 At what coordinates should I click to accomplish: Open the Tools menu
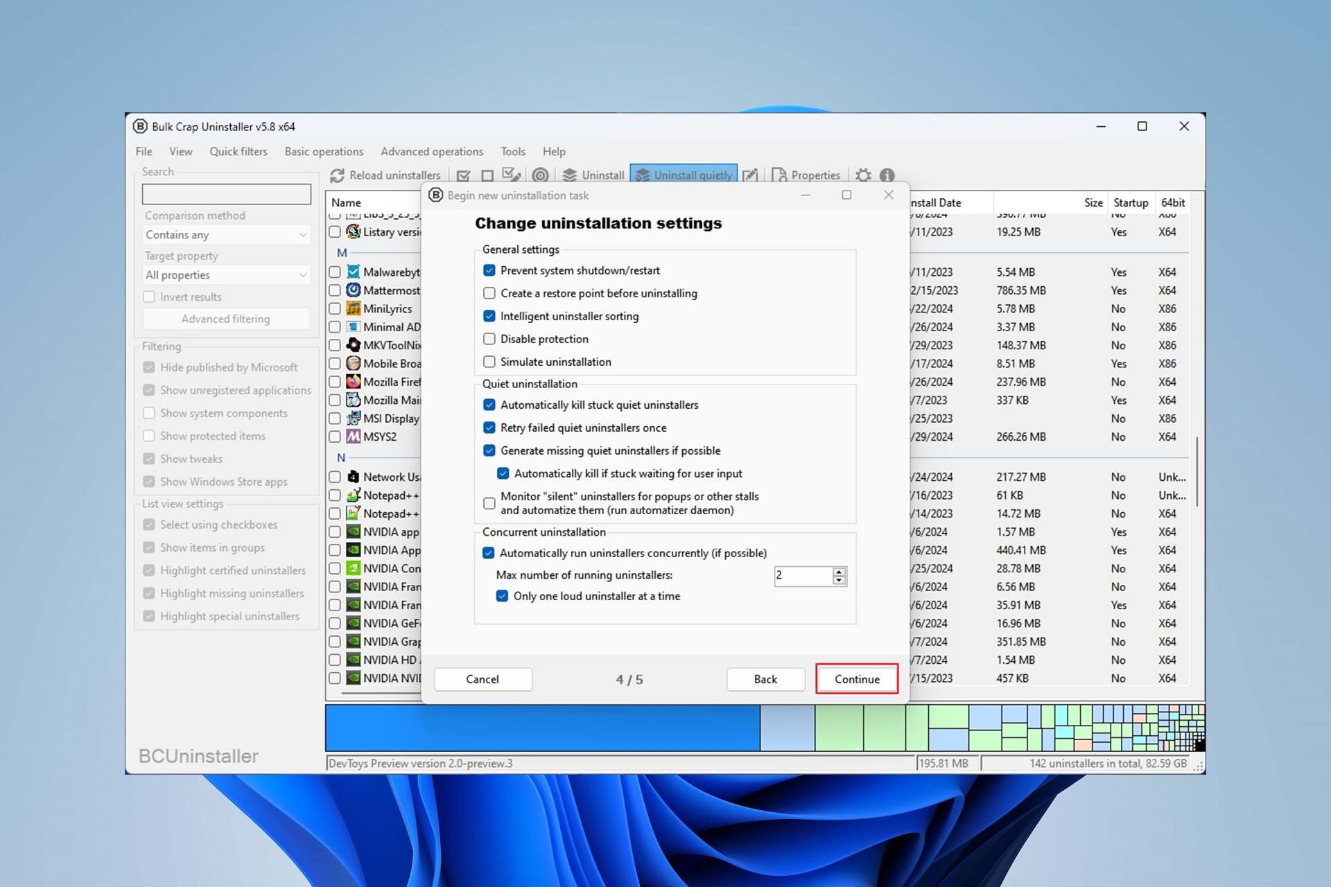(x=512, y=150)
